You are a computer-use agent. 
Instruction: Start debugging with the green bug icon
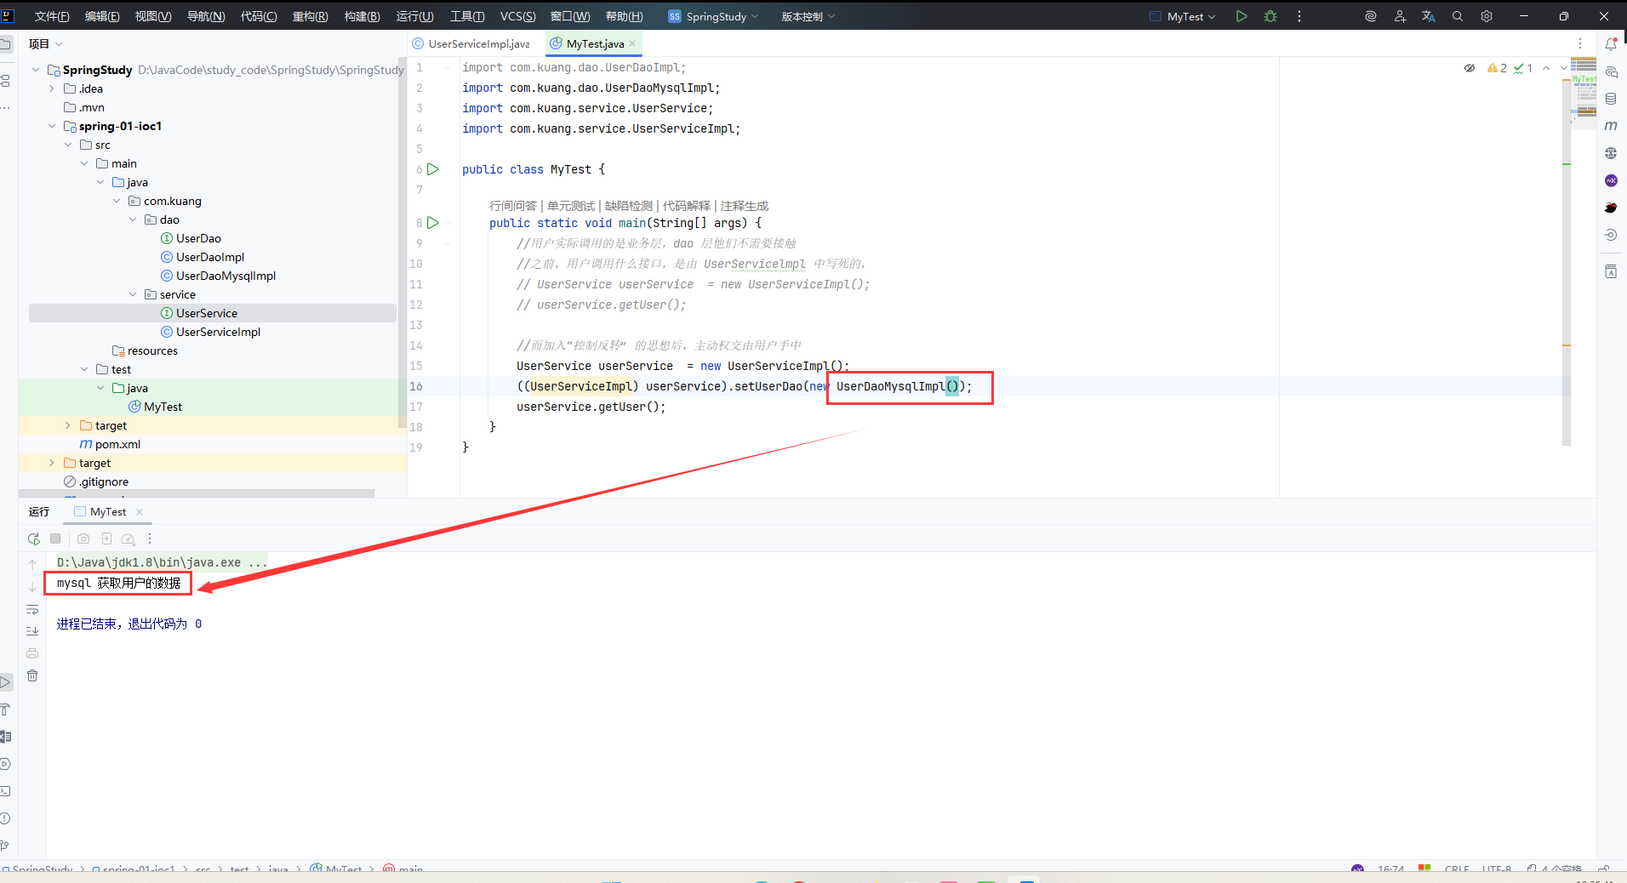[1270, 16]
